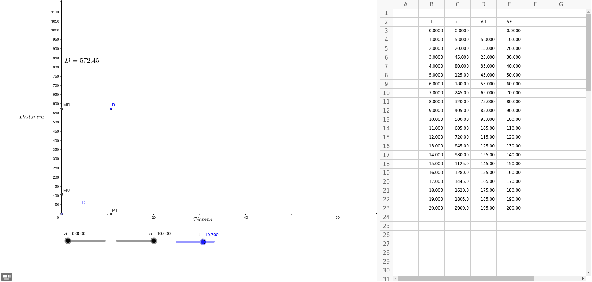Select row 28 header in spreadsheet
This screenshot has width=592, height=282.
tap(386, 252)
